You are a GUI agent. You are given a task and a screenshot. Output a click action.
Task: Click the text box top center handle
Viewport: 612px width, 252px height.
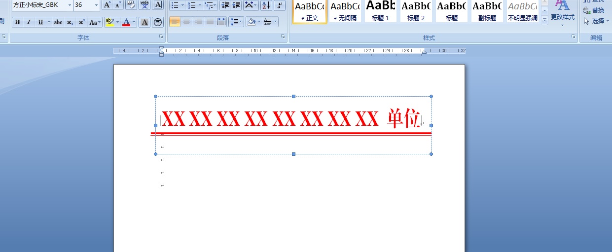coord(293,96)
